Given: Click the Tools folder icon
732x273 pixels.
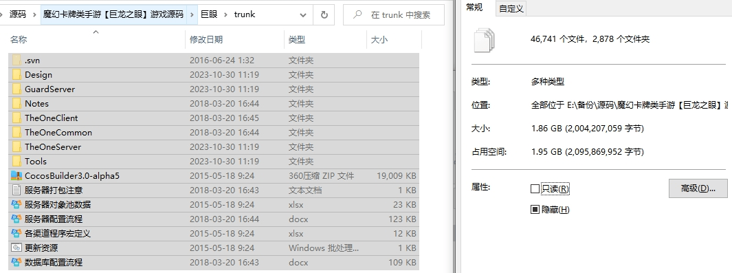Looking at the screenshot, I should 16,162.
